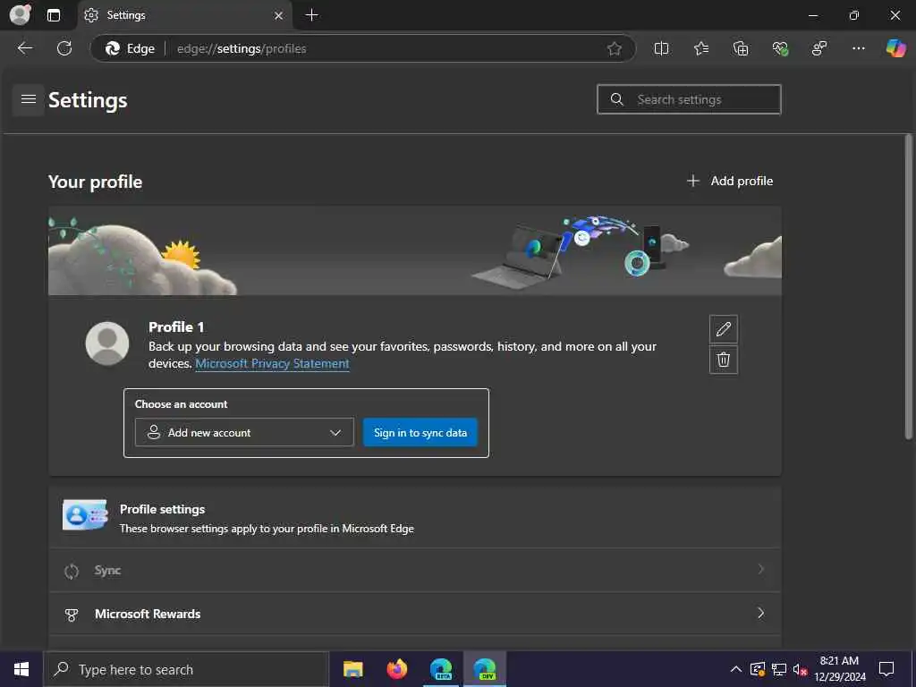Viewport: 916px width, 687px height.
Task: Click Sign in to sync data
Action: 420,432
